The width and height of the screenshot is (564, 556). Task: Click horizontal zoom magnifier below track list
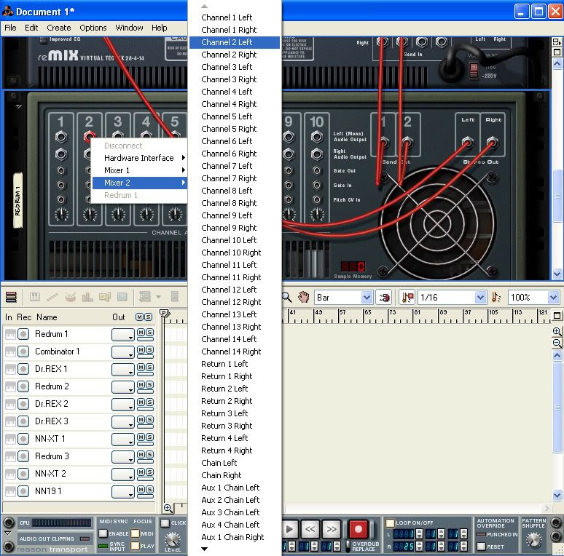168,508
